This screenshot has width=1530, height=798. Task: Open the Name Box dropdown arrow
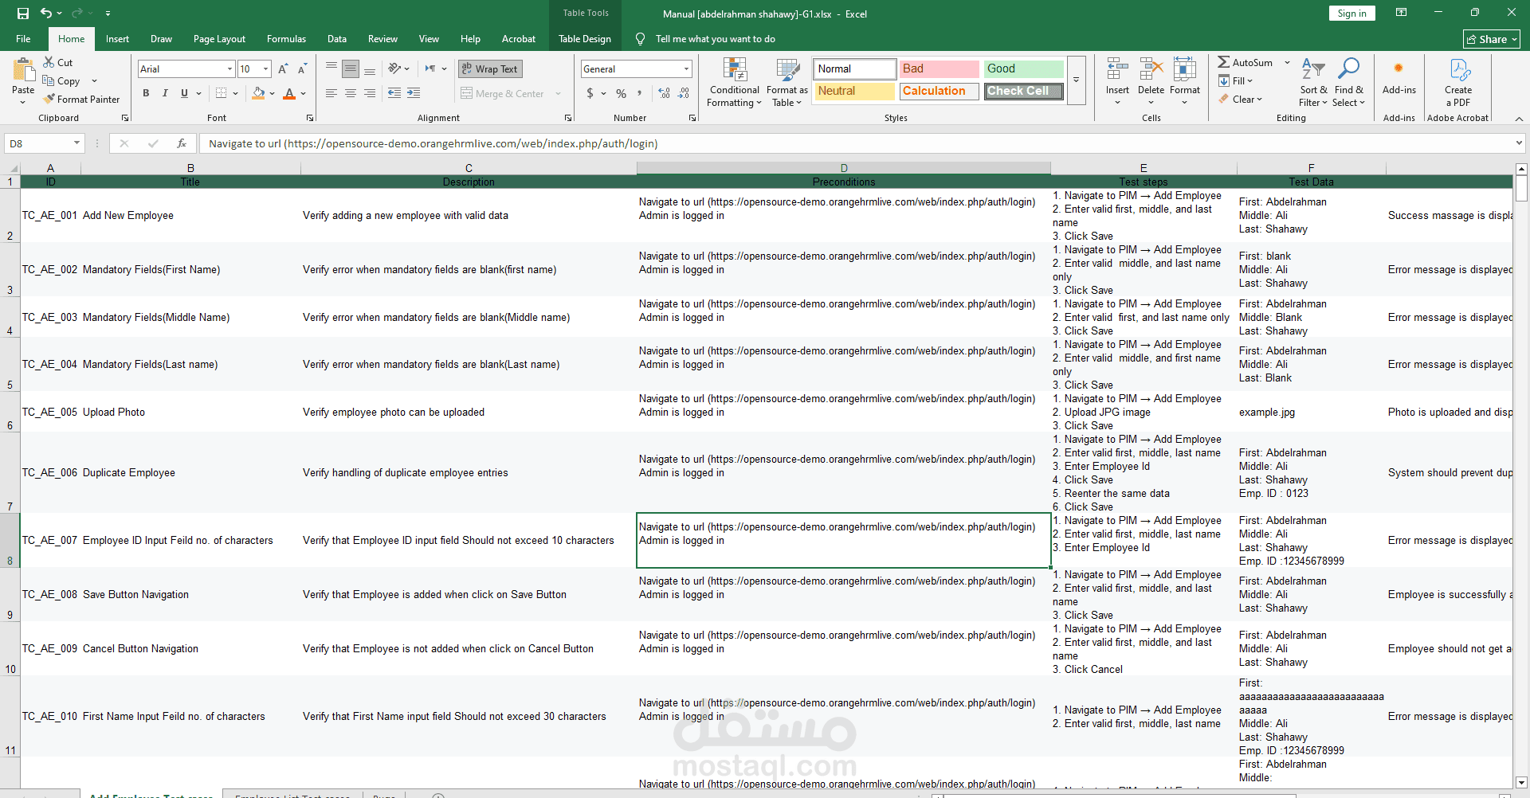[76, 143]
